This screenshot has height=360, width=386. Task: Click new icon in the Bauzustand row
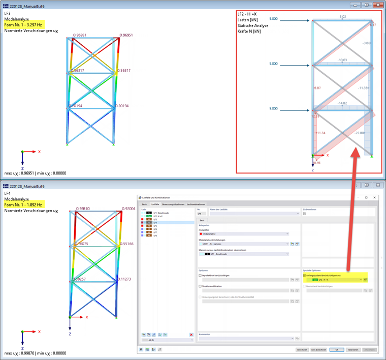click(x=366, y=290)
